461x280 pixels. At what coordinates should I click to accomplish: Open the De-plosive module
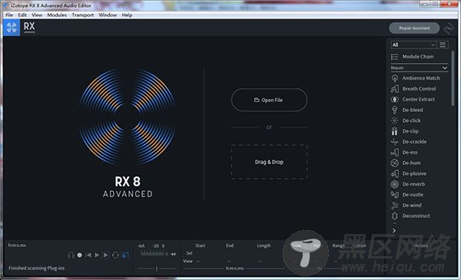coord(409,173)
